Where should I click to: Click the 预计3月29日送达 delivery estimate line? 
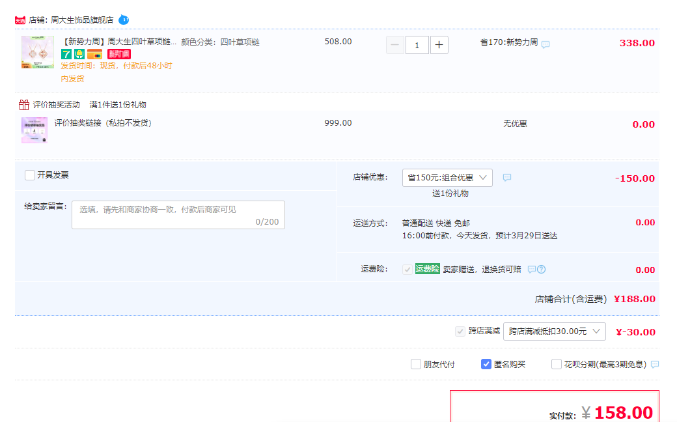click(x=480, y=236)
